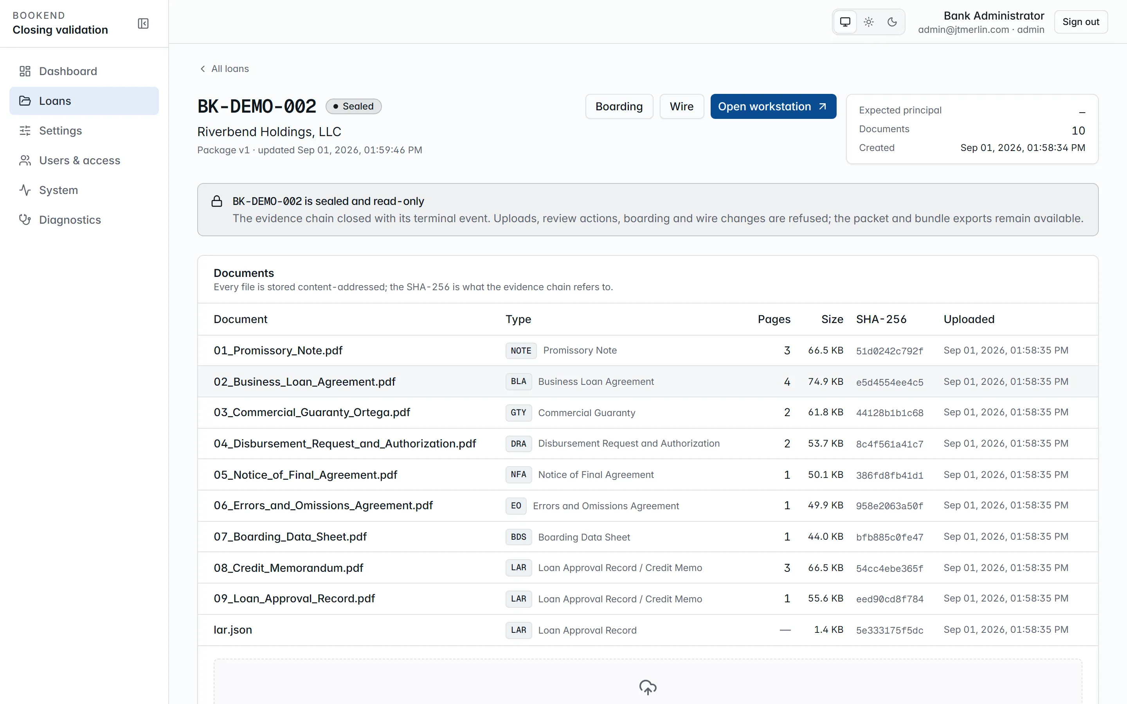Viewport: 1127px width, 704px height.
Task: Select system theme monitor icon
Action: pos(845,22)
